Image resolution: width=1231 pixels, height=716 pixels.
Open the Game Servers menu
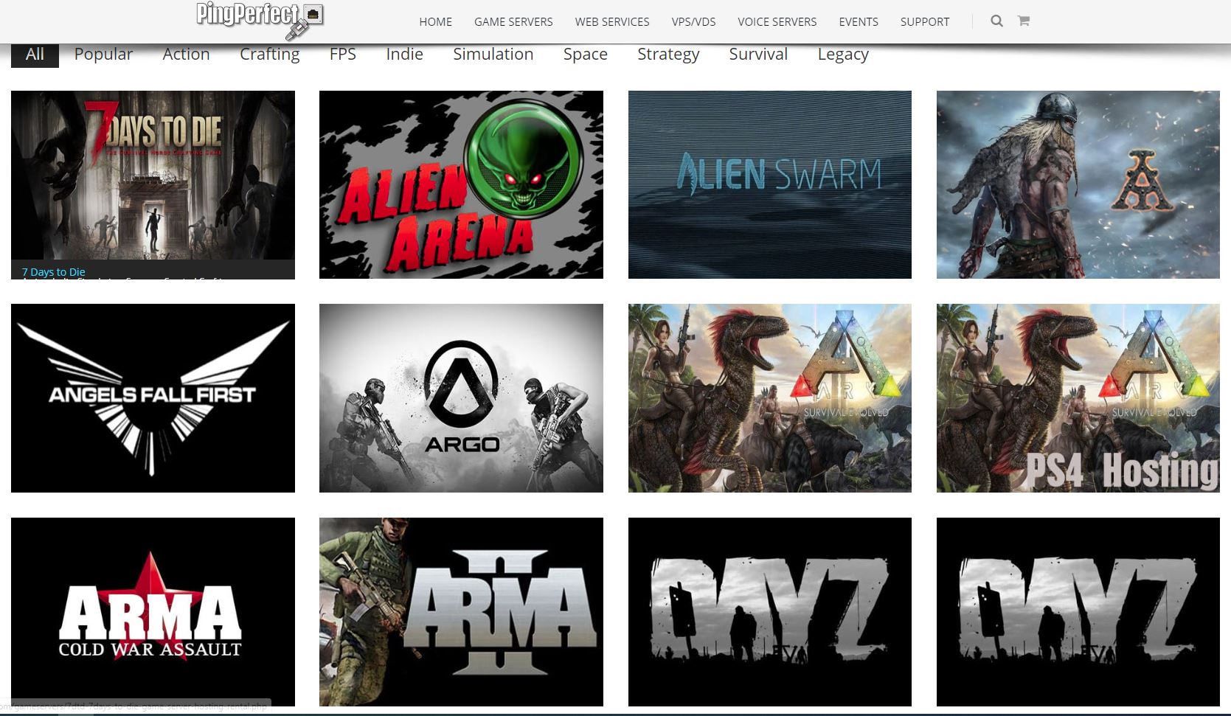(513, 22)
